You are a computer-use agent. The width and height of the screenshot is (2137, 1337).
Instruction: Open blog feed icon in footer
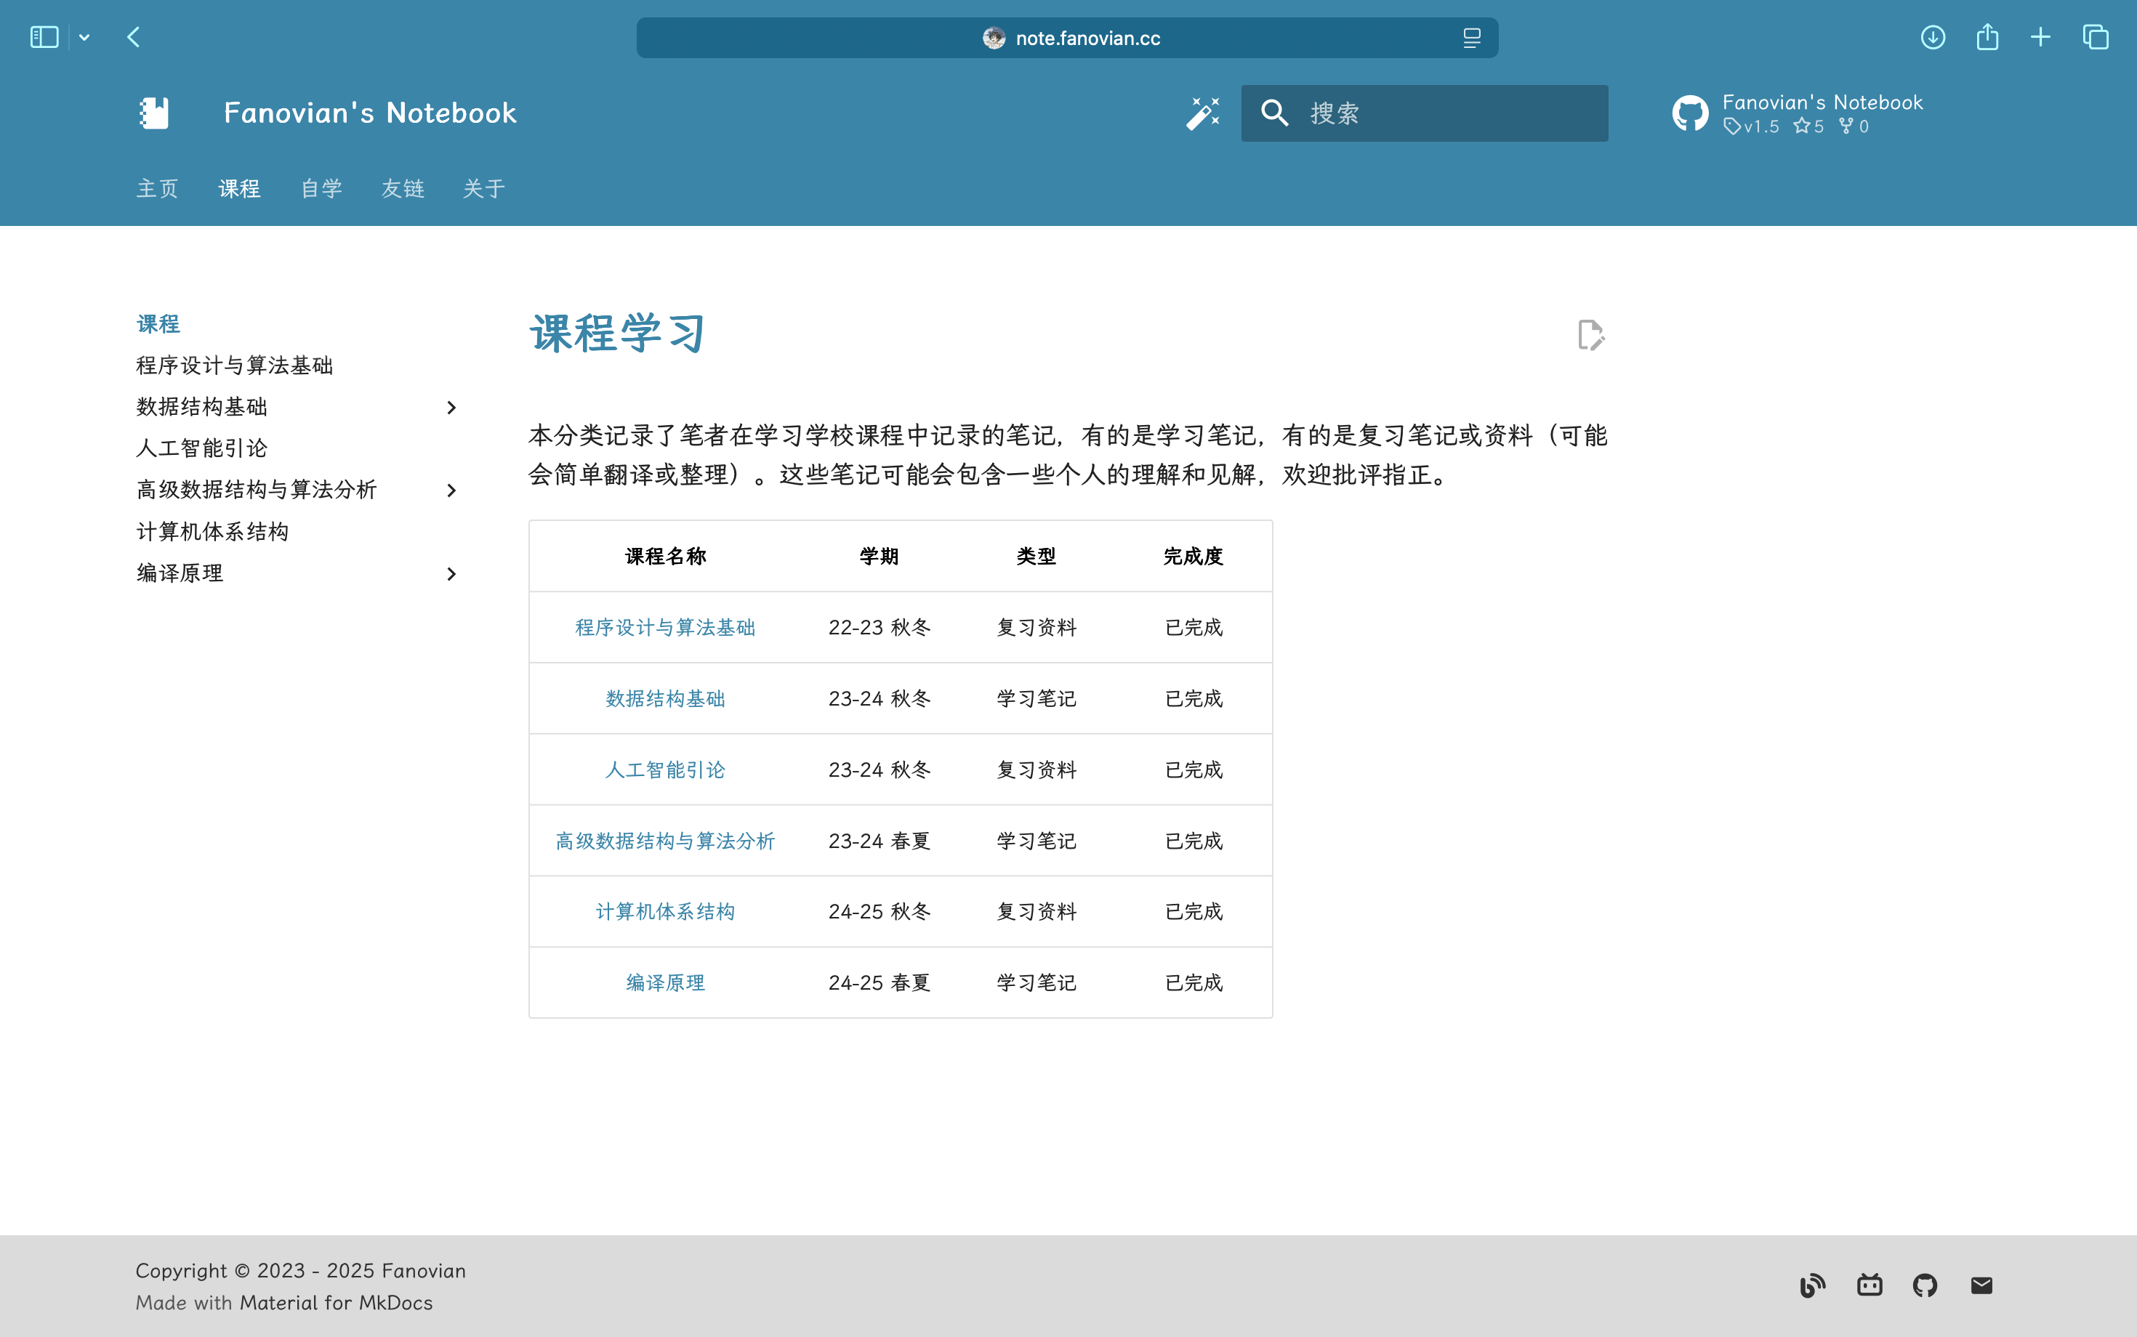pyautogui.click(x=1812, y=1285)
